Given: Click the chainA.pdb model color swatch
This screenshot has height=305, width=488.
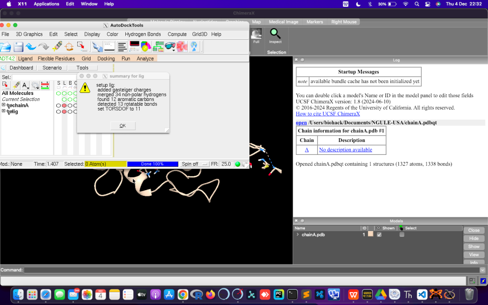Looking at the screenshot, I should click(x=370, y=234).
